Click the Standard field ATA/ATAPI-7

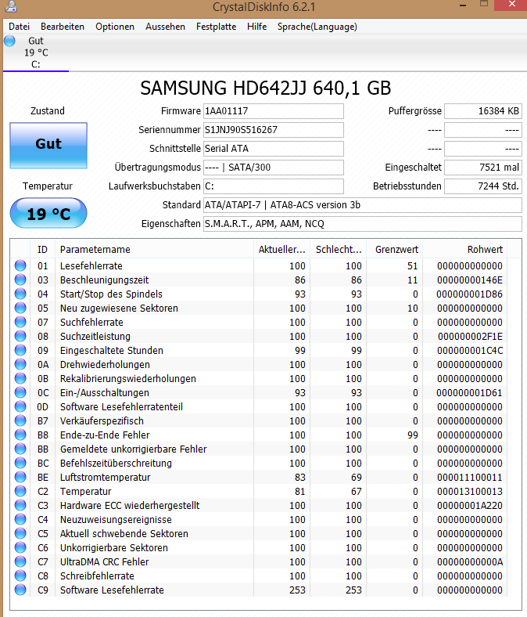click(x=362, y=205)
